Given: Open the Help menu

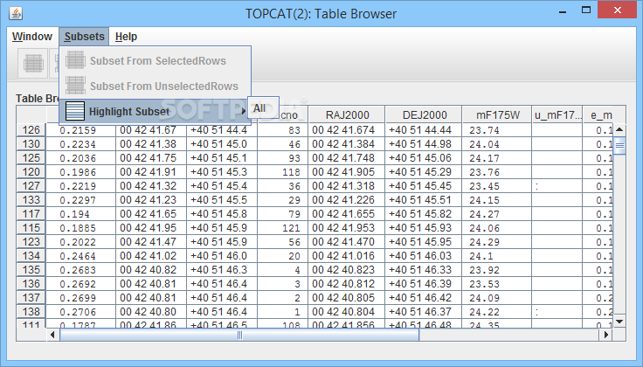Looking at the screenshot, I should (126, 37).
